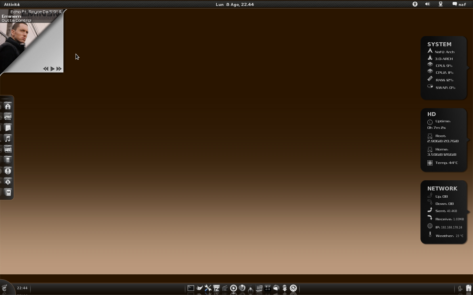The height and width of the screenshot is (295, 473).
Task: Launch GIMP from the bottom dock
Action: click(x=199, y=288)
